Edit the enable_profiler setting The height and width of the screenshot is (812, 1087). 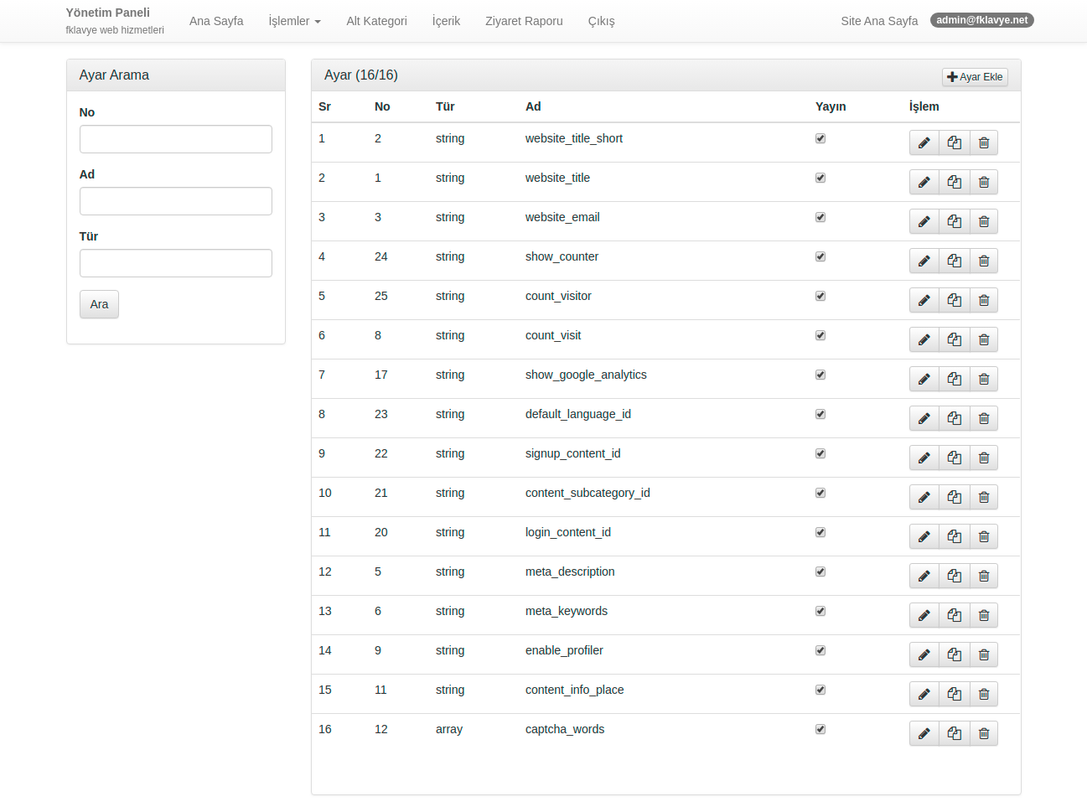[924, 654]
